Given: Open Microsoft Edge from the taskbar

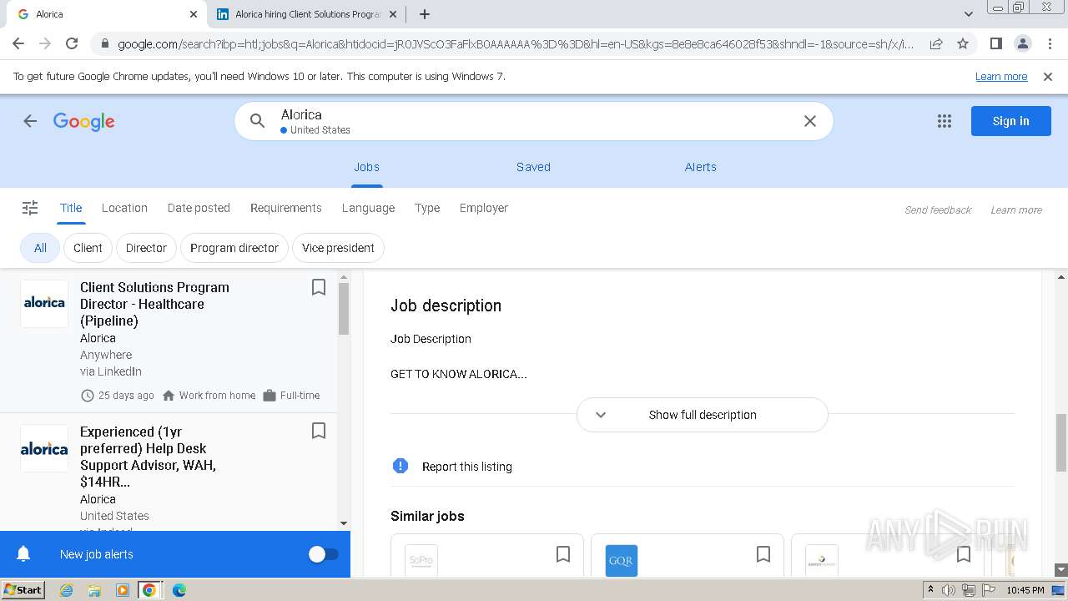Looking at the screenshot, I should (x=179, y=589).
